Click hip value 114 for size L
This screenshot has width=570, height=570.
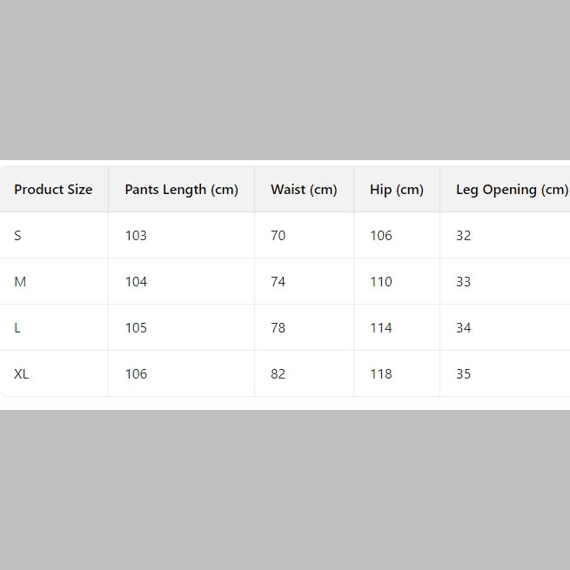381,328
